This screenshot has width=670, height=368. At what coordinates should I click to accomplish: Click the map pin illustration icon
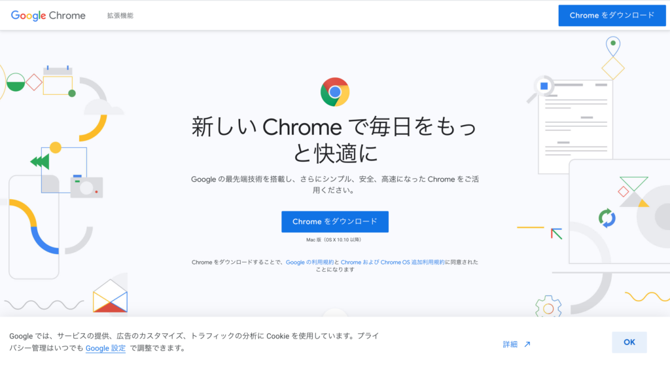[x=613, y=46]
